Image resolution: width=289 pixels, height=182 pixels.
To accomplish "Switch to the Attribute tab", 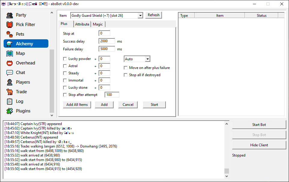I will [82, 24].
